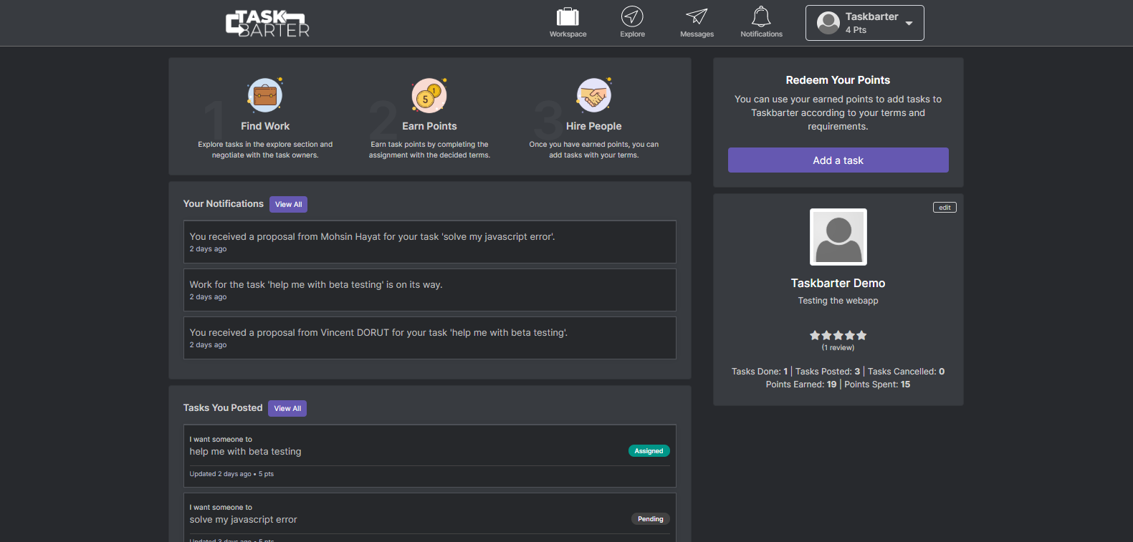Image resolution: width=1133 pixels, height=542 pixels.
Task: Open the Explore compass icon
Action: tap(632, 16)
